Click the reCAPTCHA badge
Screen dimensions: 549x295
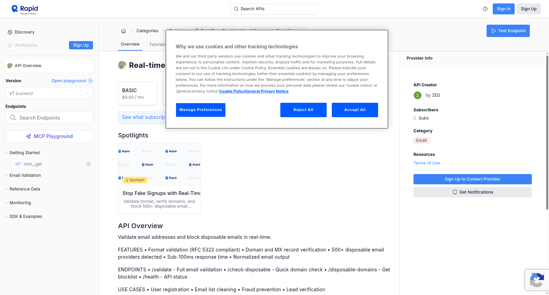pyautogui.click(x=537, y=280)
